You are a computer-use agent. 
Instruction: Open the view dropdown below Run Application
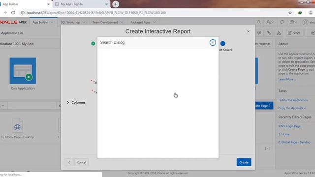(x=2, y=106)
